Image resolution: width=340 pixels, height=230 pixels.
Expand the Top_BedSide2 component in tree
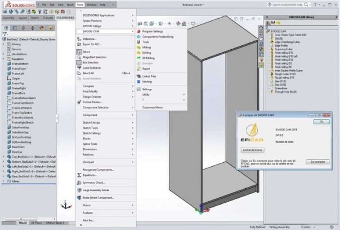[3, 157]
